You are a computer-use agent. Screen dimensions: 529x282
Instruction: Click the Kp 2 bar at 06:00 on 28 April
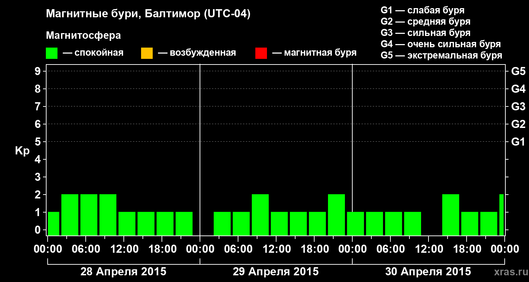89,215
